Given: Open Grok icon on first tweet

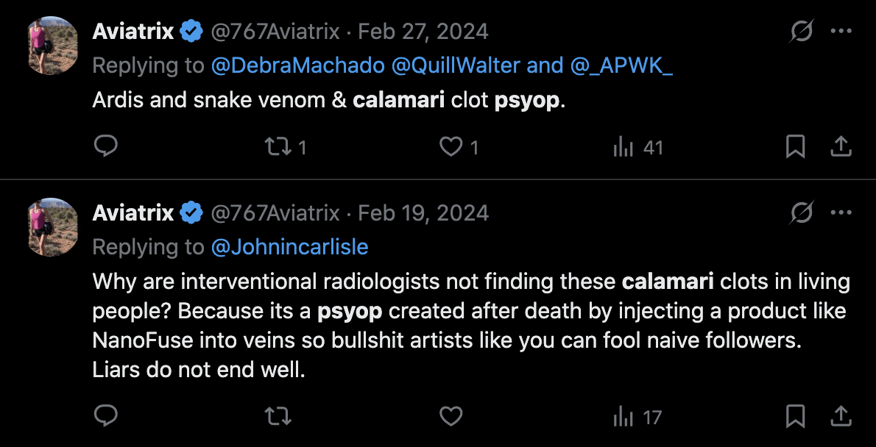Looking at the screenshot, I should pyautogui.click(x=802, y=32).
